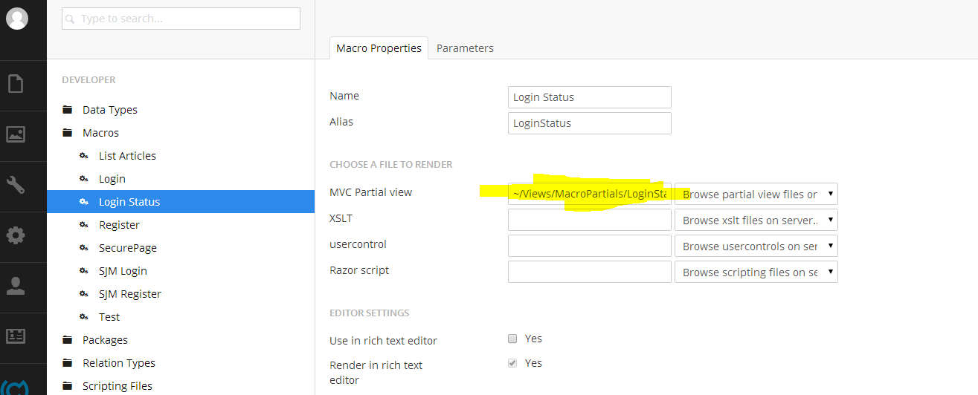Open the Browse scripting files dropdown
978x395 pixels.
click(756, 272)
